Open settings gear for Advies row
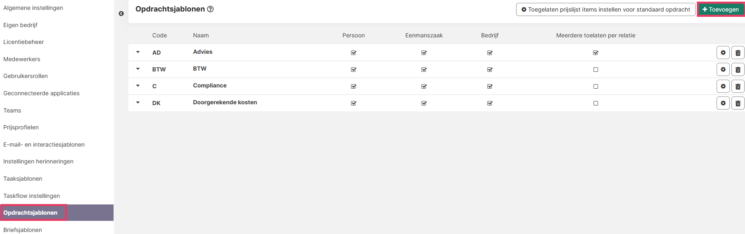This screenshot has height=234, width=745. pyautogui.click(x=723, y=53)
